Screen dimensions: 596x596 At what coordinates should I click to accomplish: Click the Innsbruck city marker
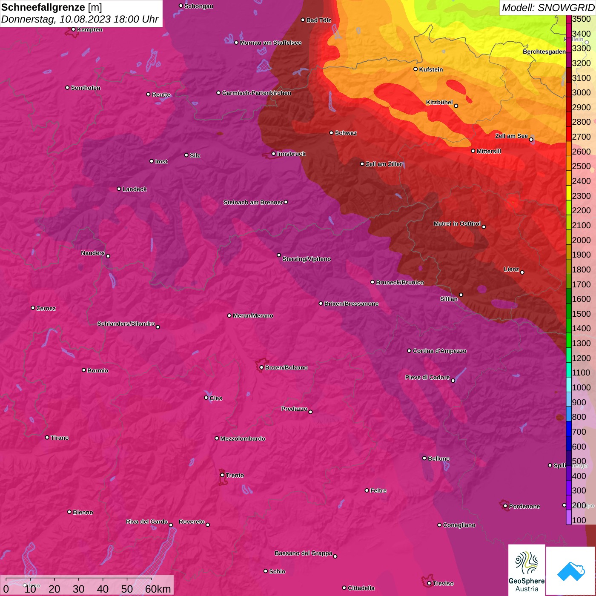click(273, 154)
